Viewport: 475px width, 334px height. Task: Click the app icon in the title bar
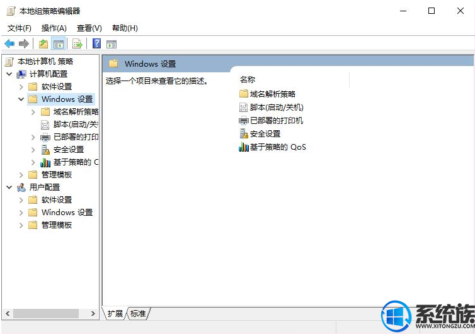tap(11, 11)
